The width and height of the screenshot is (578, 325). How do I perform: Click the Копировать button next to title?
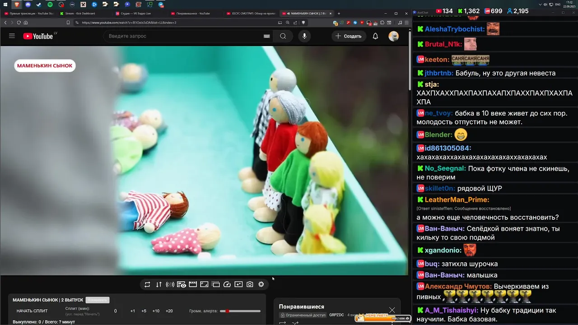[98, 300]
